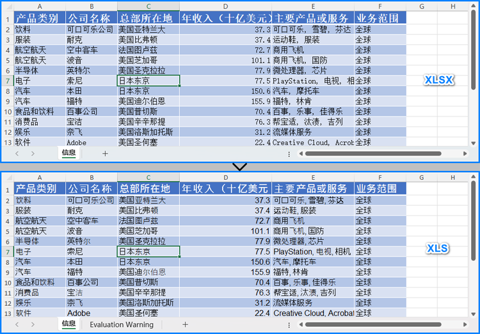Click XLS horizontal scrollbar thumb

[x=373, y=324]
